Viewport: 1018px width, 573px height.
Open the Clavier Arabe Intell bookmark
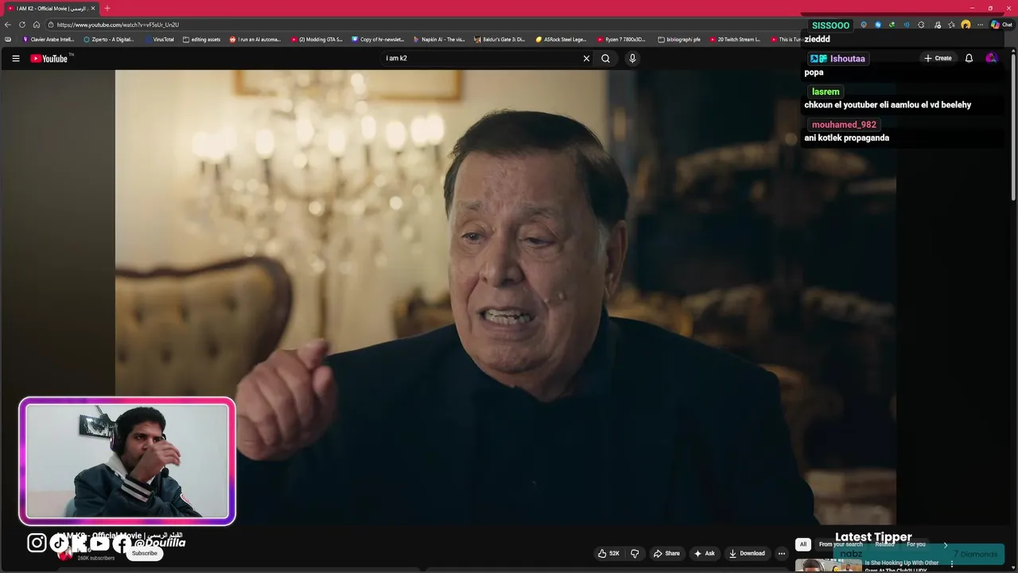click(49, 39)
